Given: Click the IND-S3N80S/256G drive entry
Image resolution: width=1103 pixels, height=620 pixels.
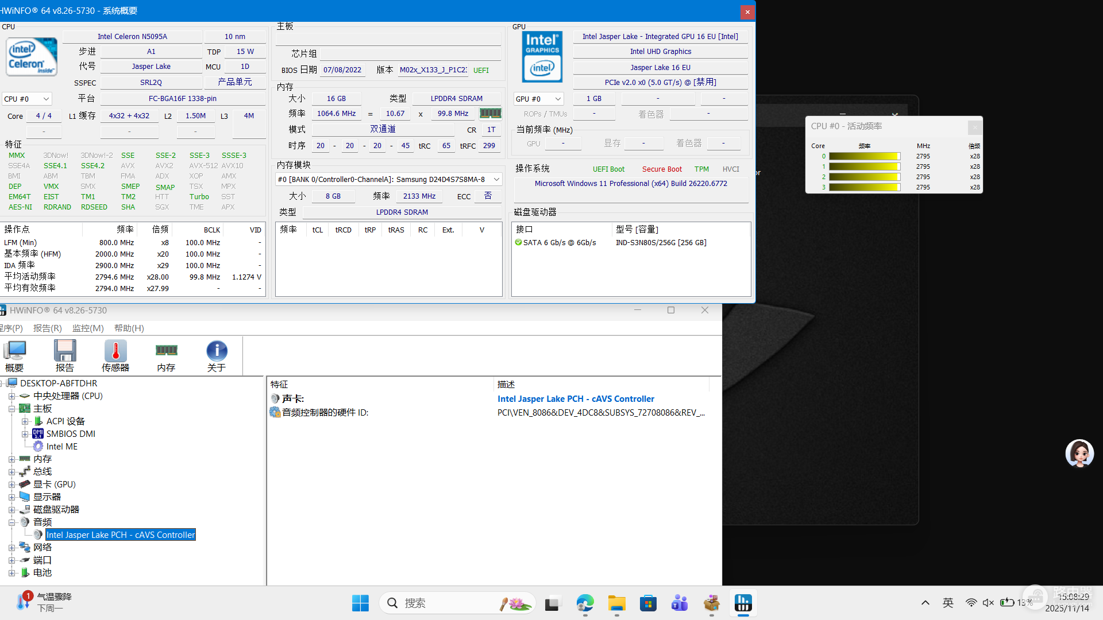Looking at the screenshot, I should coord(661,242).
